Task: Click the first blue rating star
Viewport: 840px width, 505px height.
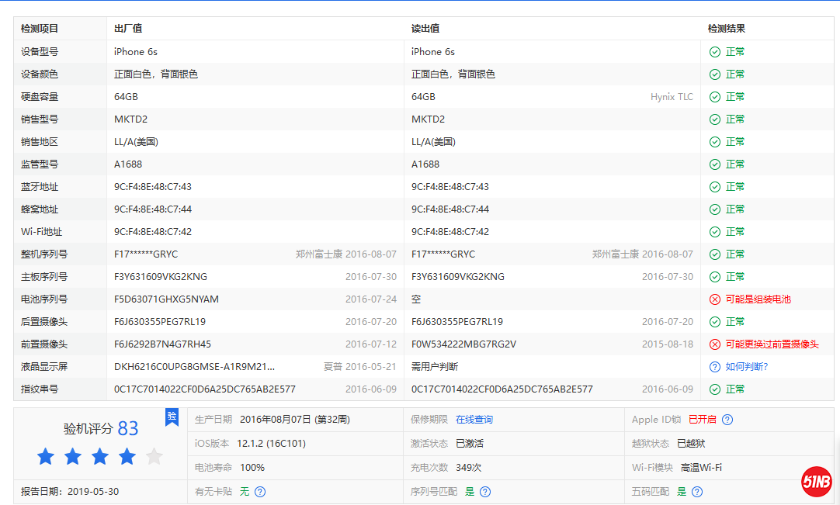Action: coord(46,456)
